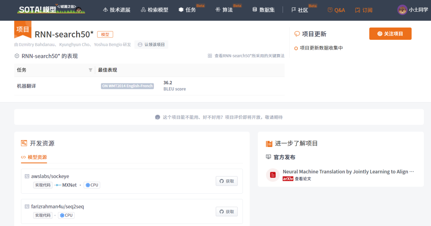Click the ON WMT2014 English-French tag
This screenshot has width=431, height=226.
(127, 86)
